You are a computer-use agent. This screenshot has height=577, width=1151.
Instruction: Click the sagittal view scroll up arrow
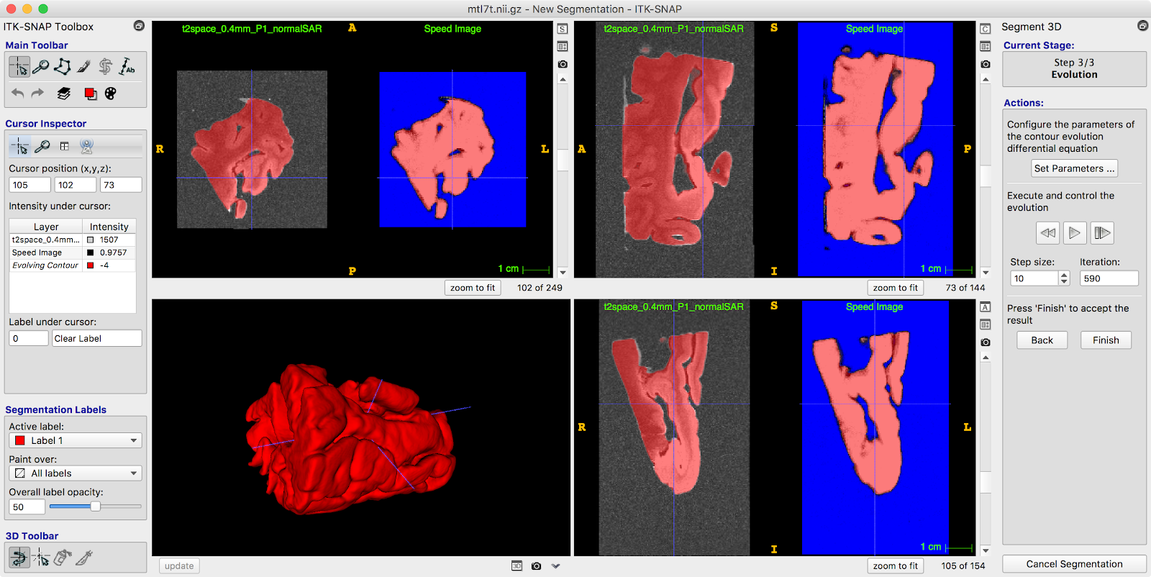tap(986, 79)
